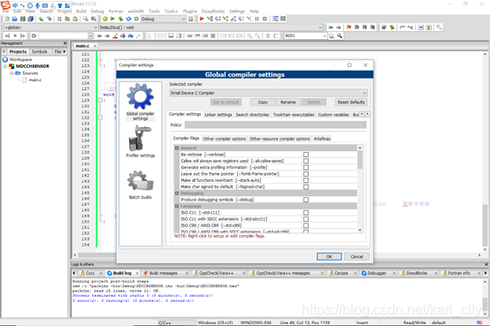Click the Paste clipboard icon

75,19
